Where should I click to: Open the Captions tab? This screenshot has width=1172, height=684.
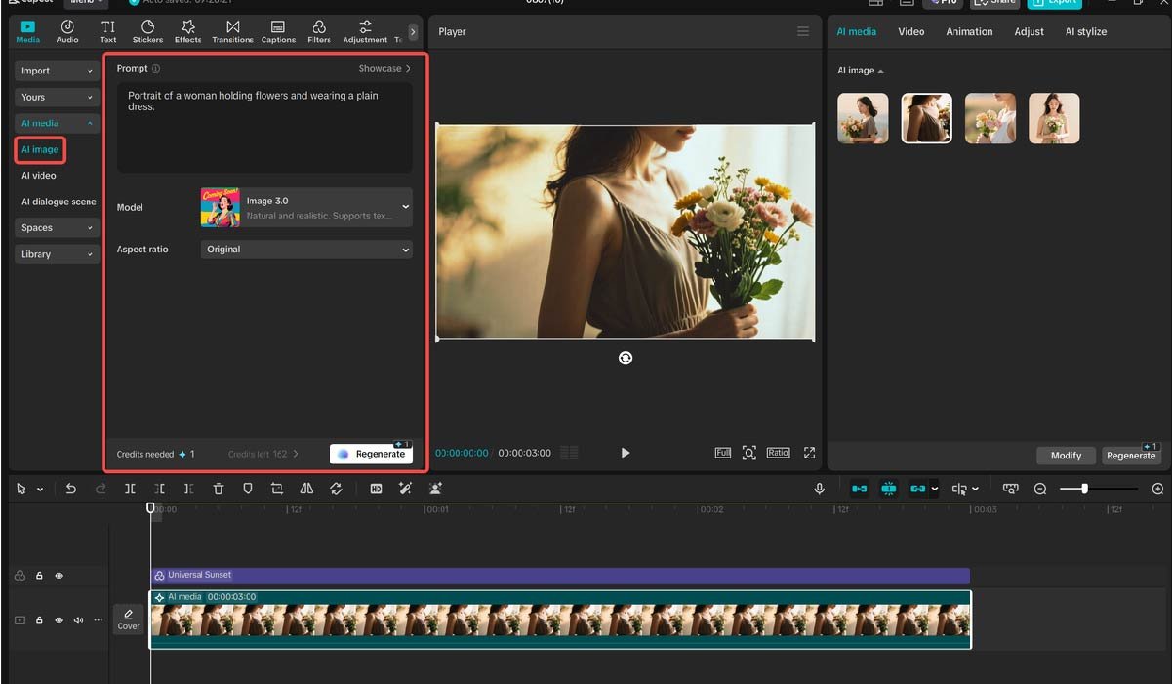point(278,32)
